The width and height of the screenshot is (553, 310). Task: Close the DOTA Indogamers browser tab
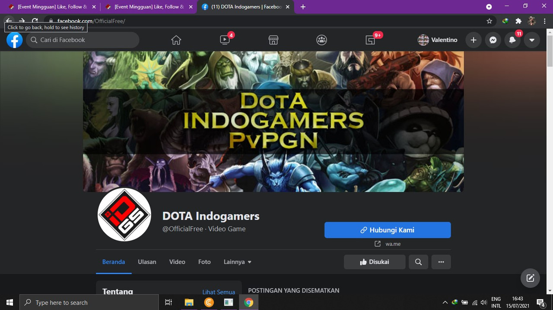[x=287, y=7]
